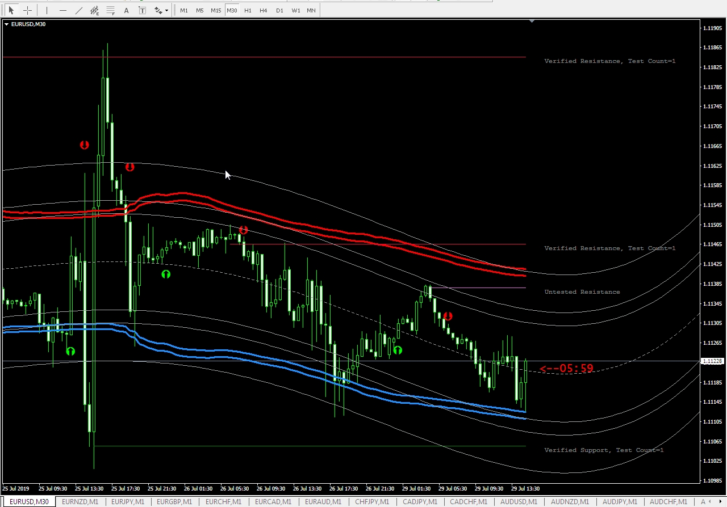Click red down-arrow signal left of the tall spike

tap(84, 145)
